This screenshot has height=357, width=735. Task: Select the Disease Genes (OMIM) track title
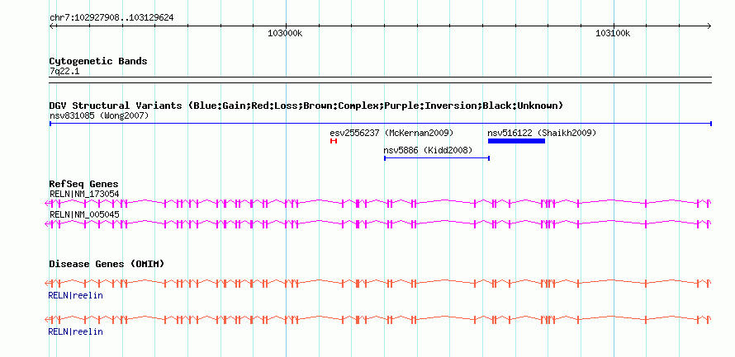pos(107,265)
